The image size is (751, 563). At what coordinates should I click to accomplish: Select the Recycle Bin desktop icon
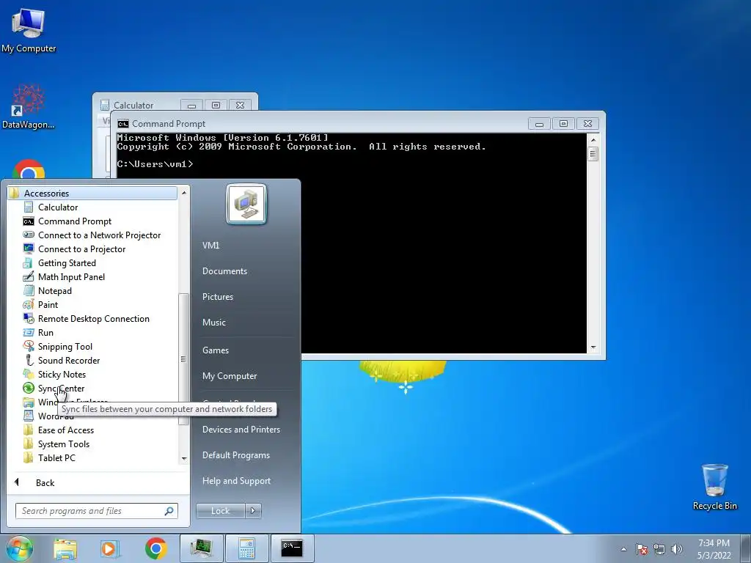(714, 487)
